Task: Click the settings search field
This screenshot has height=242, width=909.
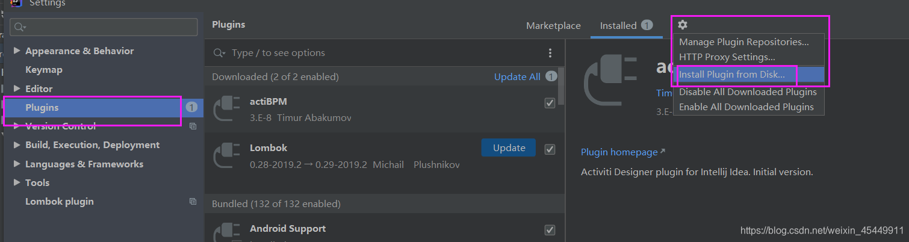Action: 104,27
